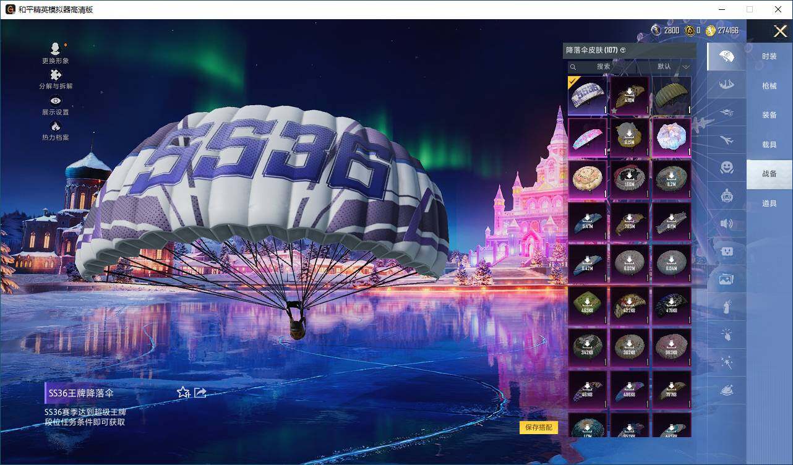This screenshot has height=465, width=793.
Task: Select the white crystal flower parachute
Action: tap(672, 138)
